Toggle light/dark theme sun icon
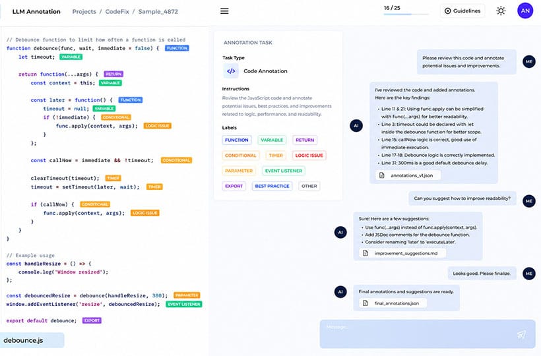This screenshot has height=356, width=541. [x=501, y=11]
